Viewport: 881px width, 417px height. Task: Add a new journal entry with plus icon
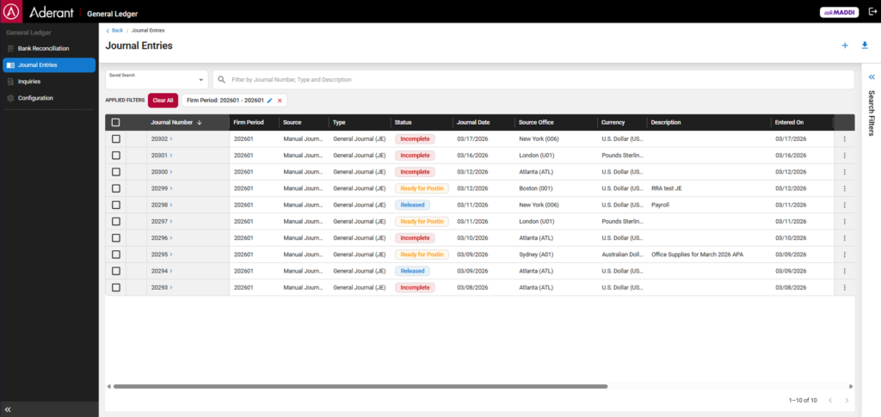[845, 46]
